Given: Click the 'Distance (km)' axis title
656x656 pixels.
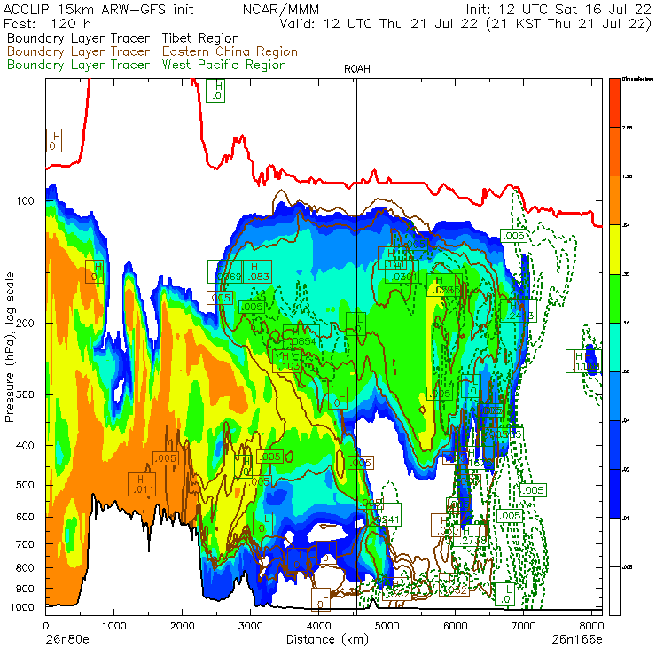Looking at the screenshot, I should [x=327, y=639].
